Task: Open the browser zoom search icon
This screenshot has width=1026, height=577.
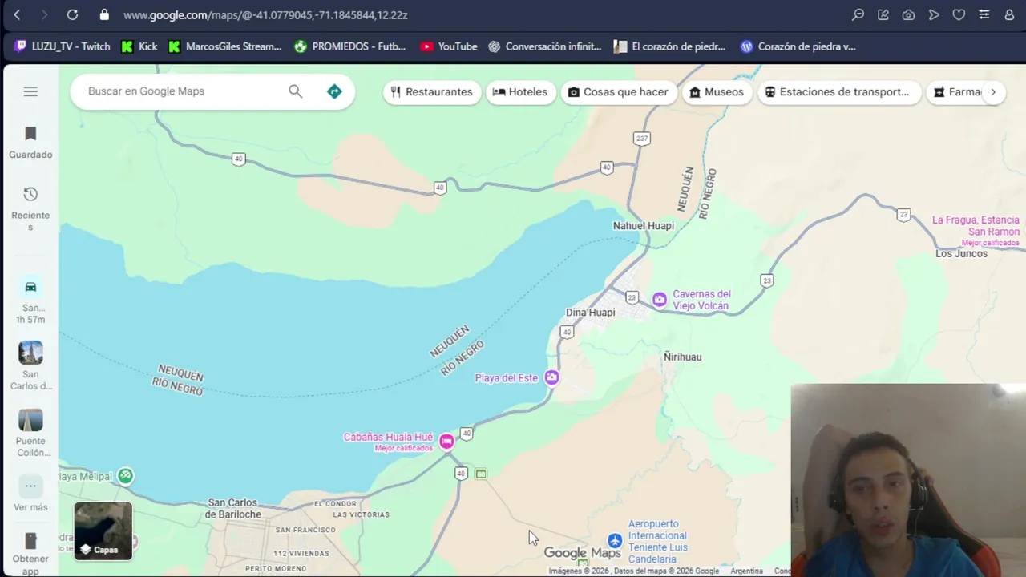Action: click(858, 14)
